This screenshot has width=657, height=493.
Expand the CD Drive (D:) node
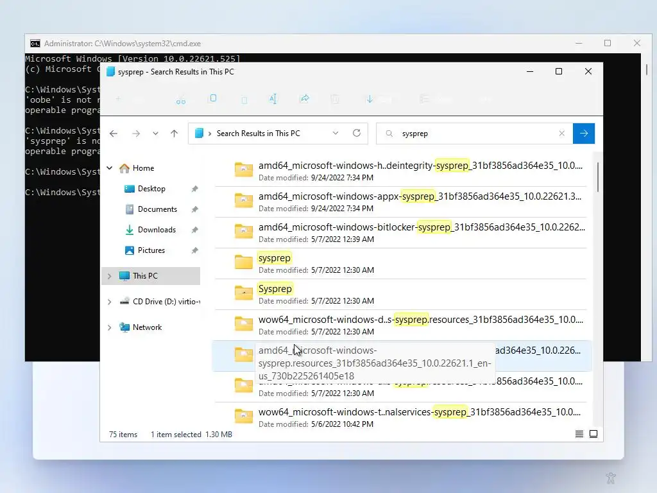pyautogui.click(x=109, y=302)
